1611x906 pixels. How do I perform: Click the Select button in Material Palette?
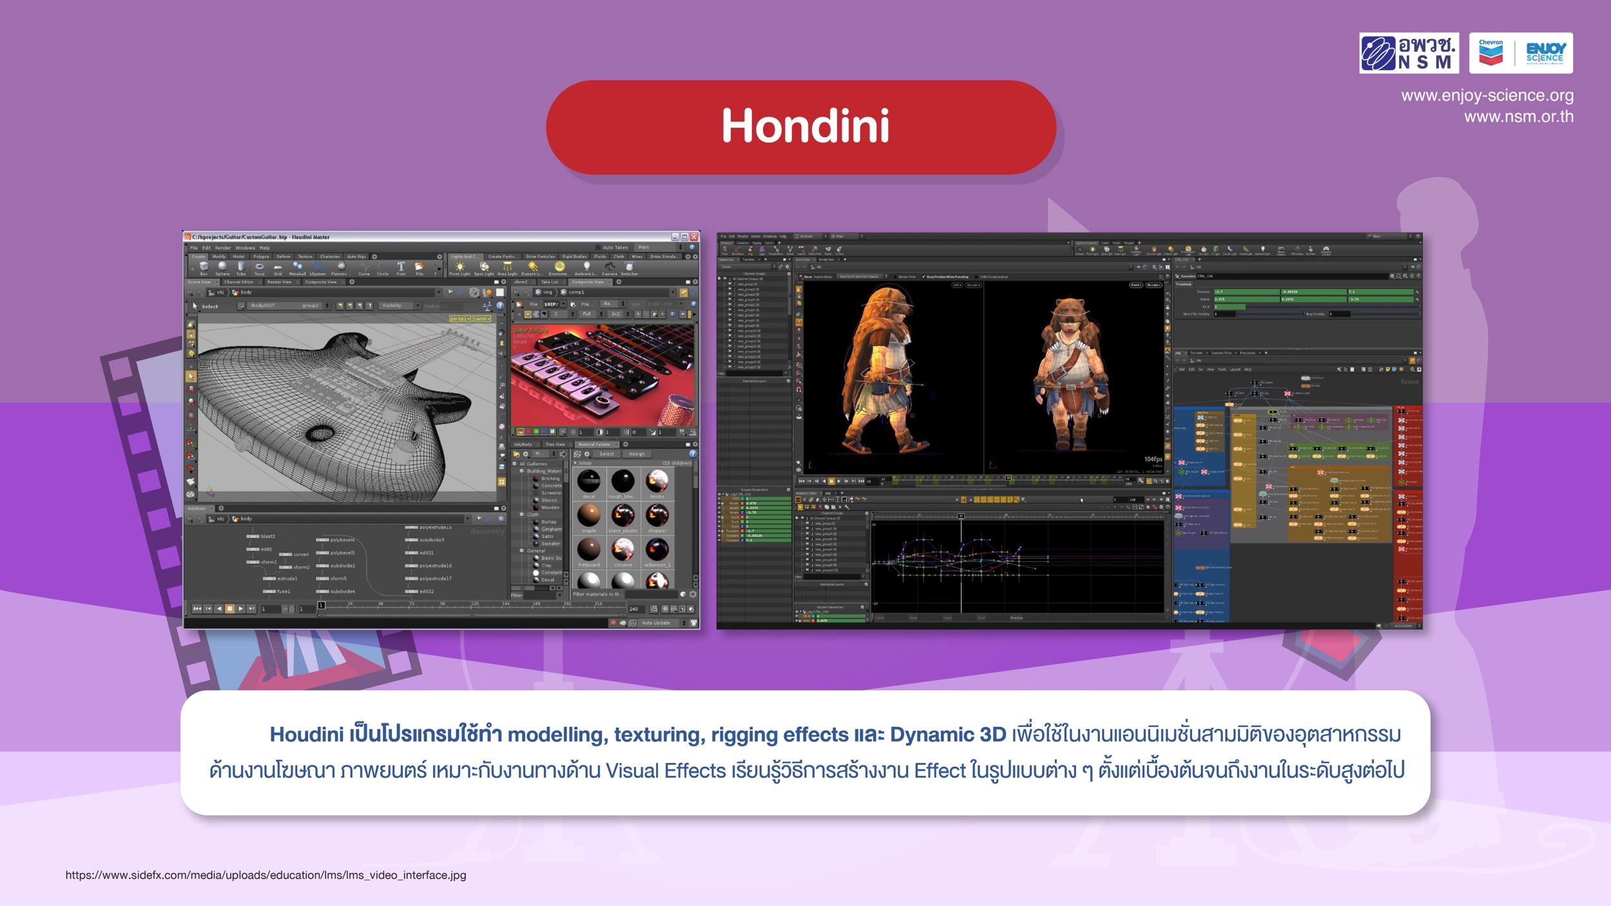606,454
